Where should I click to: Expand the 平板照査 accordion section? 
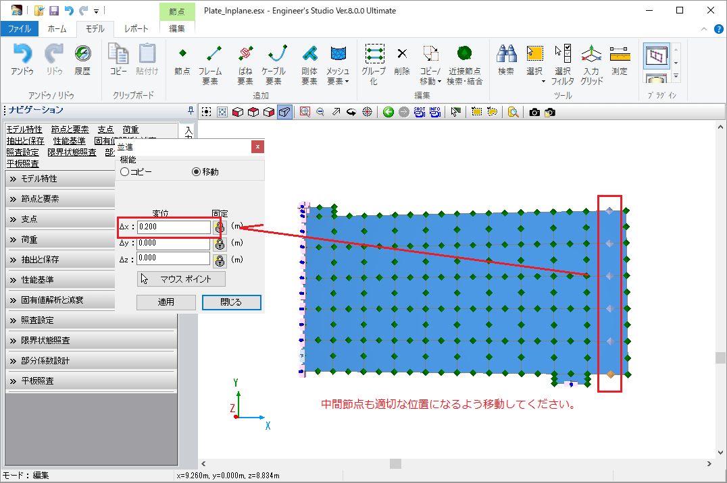coord(91,380)
